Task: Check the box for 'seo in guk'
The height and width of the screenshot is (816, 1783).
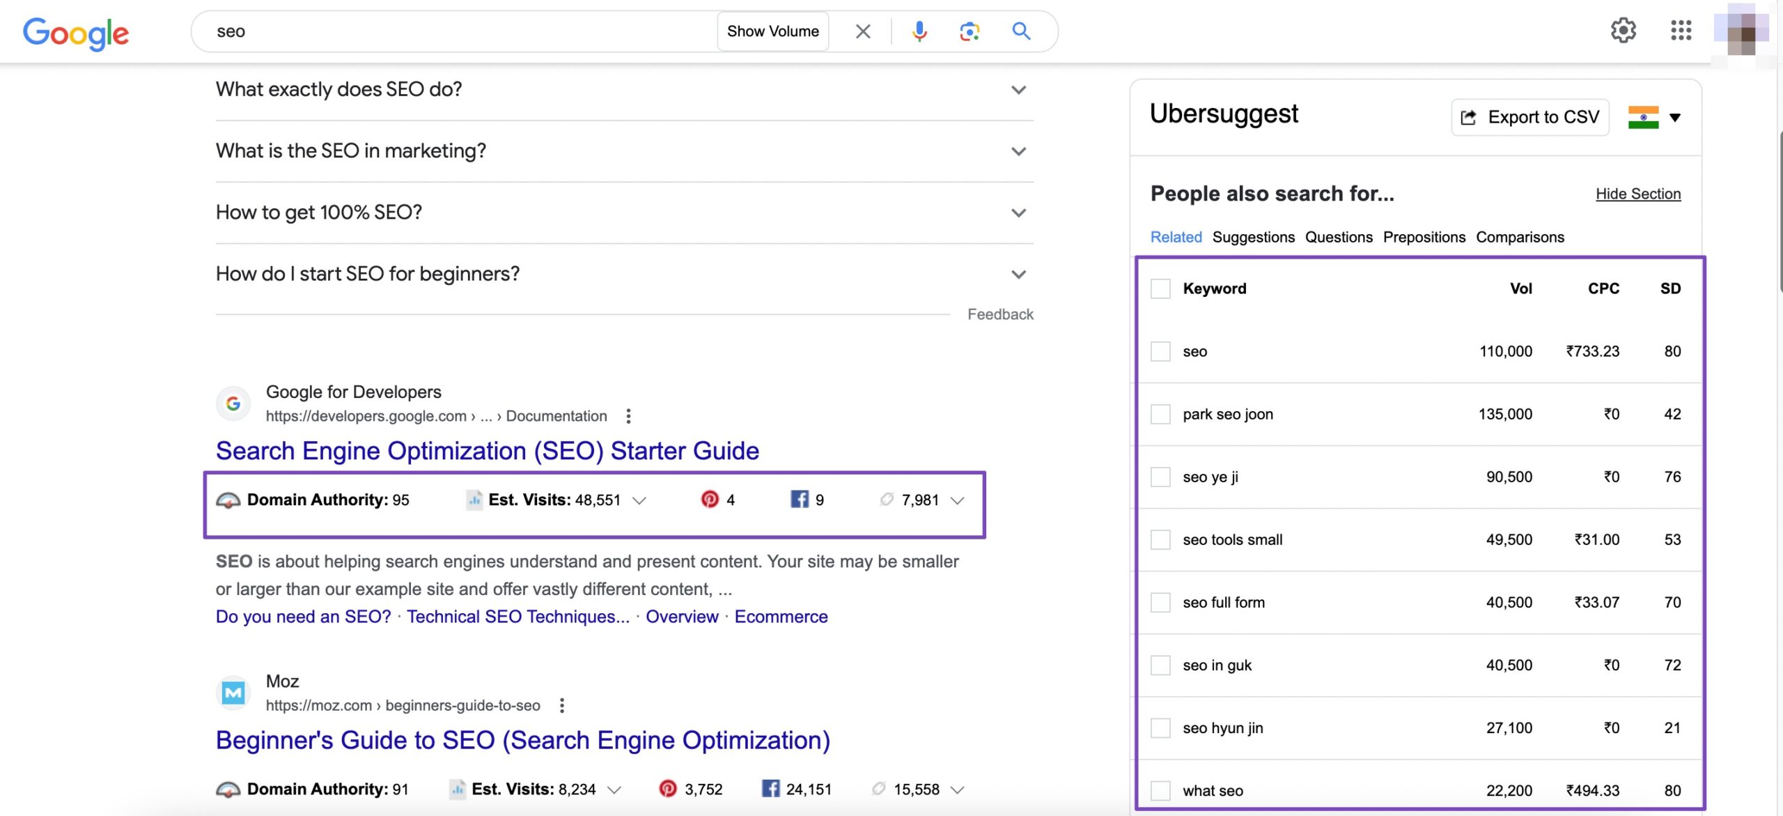Action: pos(1160,665)
